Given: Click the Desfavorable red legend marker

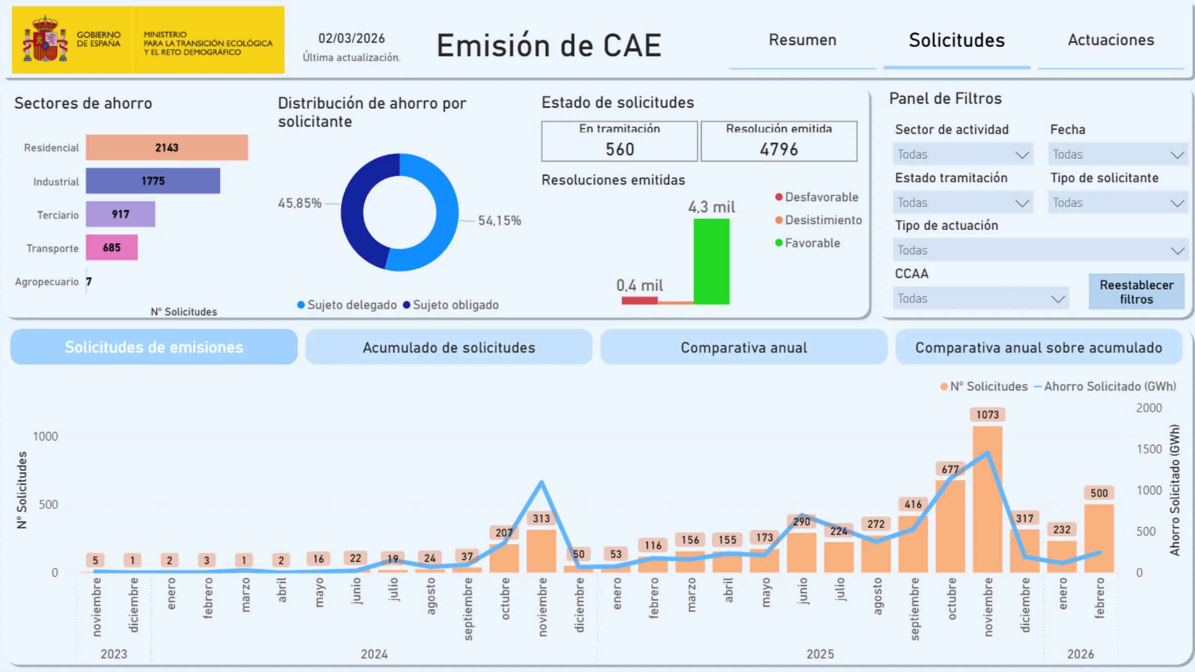Looking at the screenshot, I should (779, 197).
